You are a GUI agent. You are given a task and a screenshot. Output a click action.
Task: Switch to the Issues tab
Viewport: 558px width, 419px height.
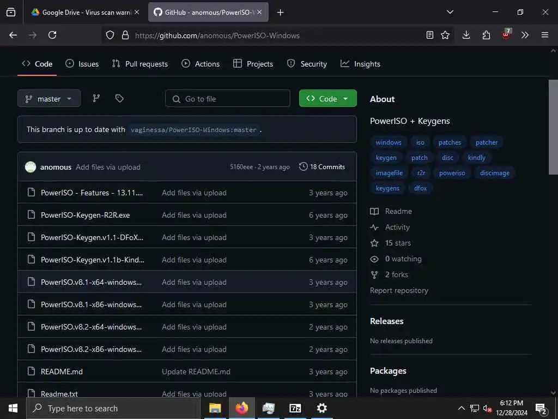click(82, 64)
